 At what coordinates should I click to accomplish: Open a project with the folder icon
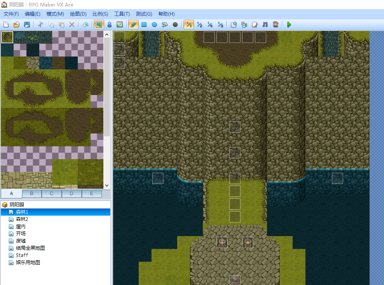16,24
